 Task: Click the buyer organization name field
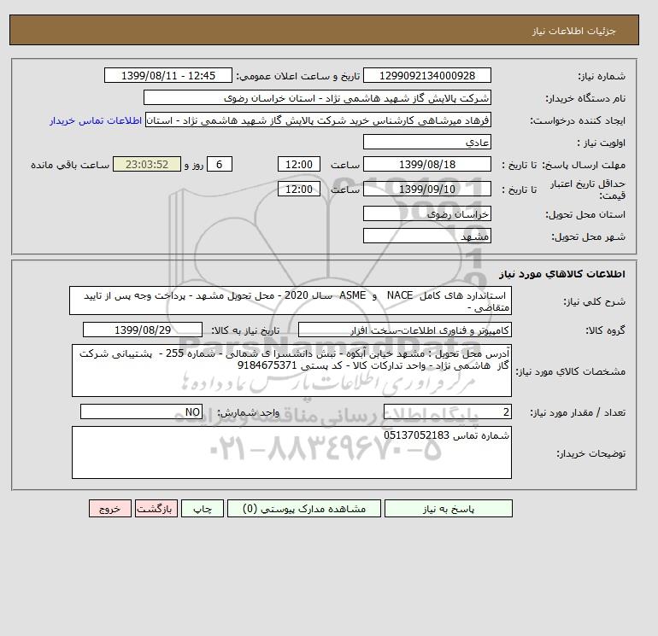317,97
